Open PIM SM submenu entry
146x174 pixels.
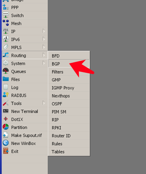69,112
